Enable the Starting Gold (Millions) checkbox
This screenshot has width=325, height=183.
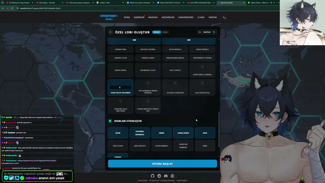click(121, 101)
